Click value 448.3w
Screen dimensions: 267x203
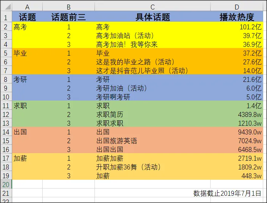point(251,176)
